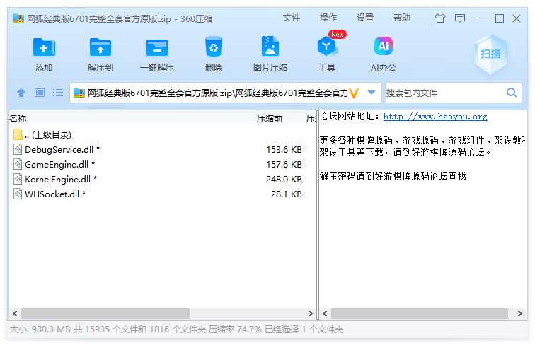The image size is (535, 345).
Task: Select the .. (上级目录) row text
Action: [x=48, y=134]
